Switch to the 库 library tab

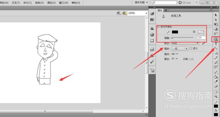[x=166, y=10]
